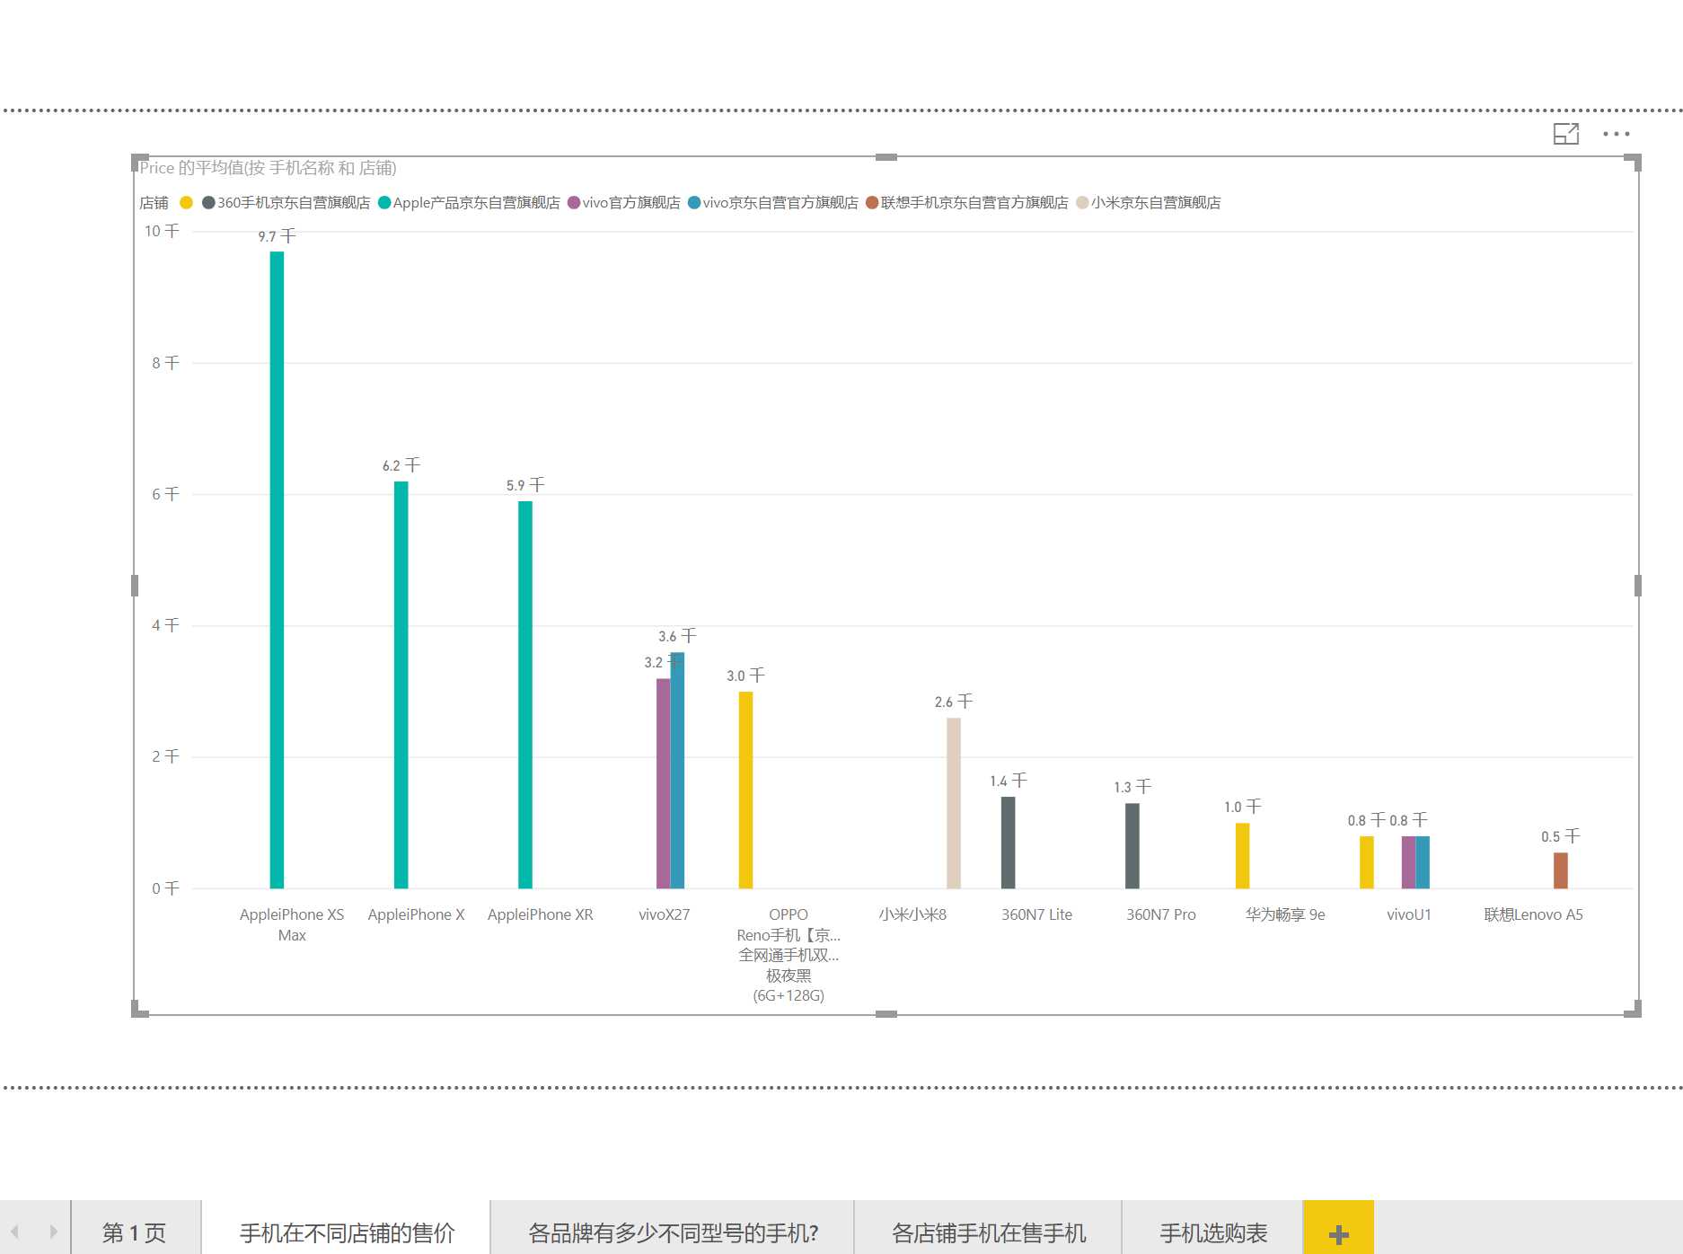Select legend item 小米京东自营旗舰店

(1149, 202)
